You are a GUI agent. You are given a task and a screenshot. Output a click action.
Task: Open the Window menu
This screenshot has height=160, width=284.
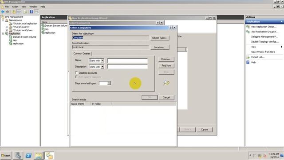[x=33, y=7]
